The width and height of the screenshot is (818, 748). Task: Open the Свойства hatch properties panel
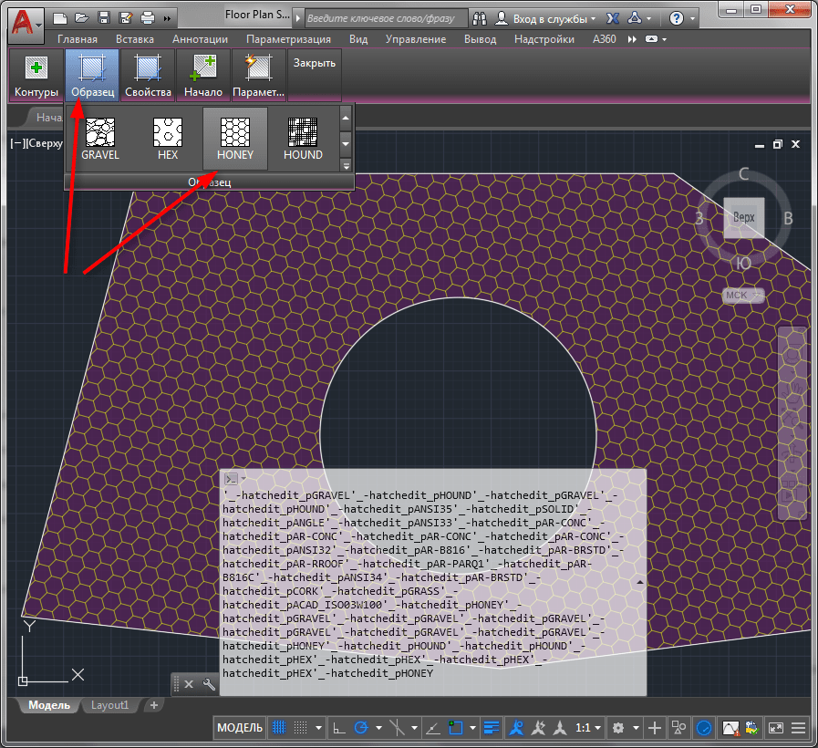pyautogui.click(x=148, y=75)
